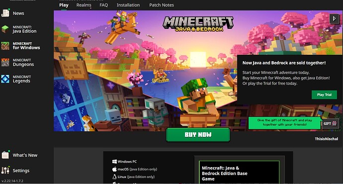The width and height of the screenshot is (343, 184).
Task: Open the Settings sliders icon
Action: [x=5, y=170]
